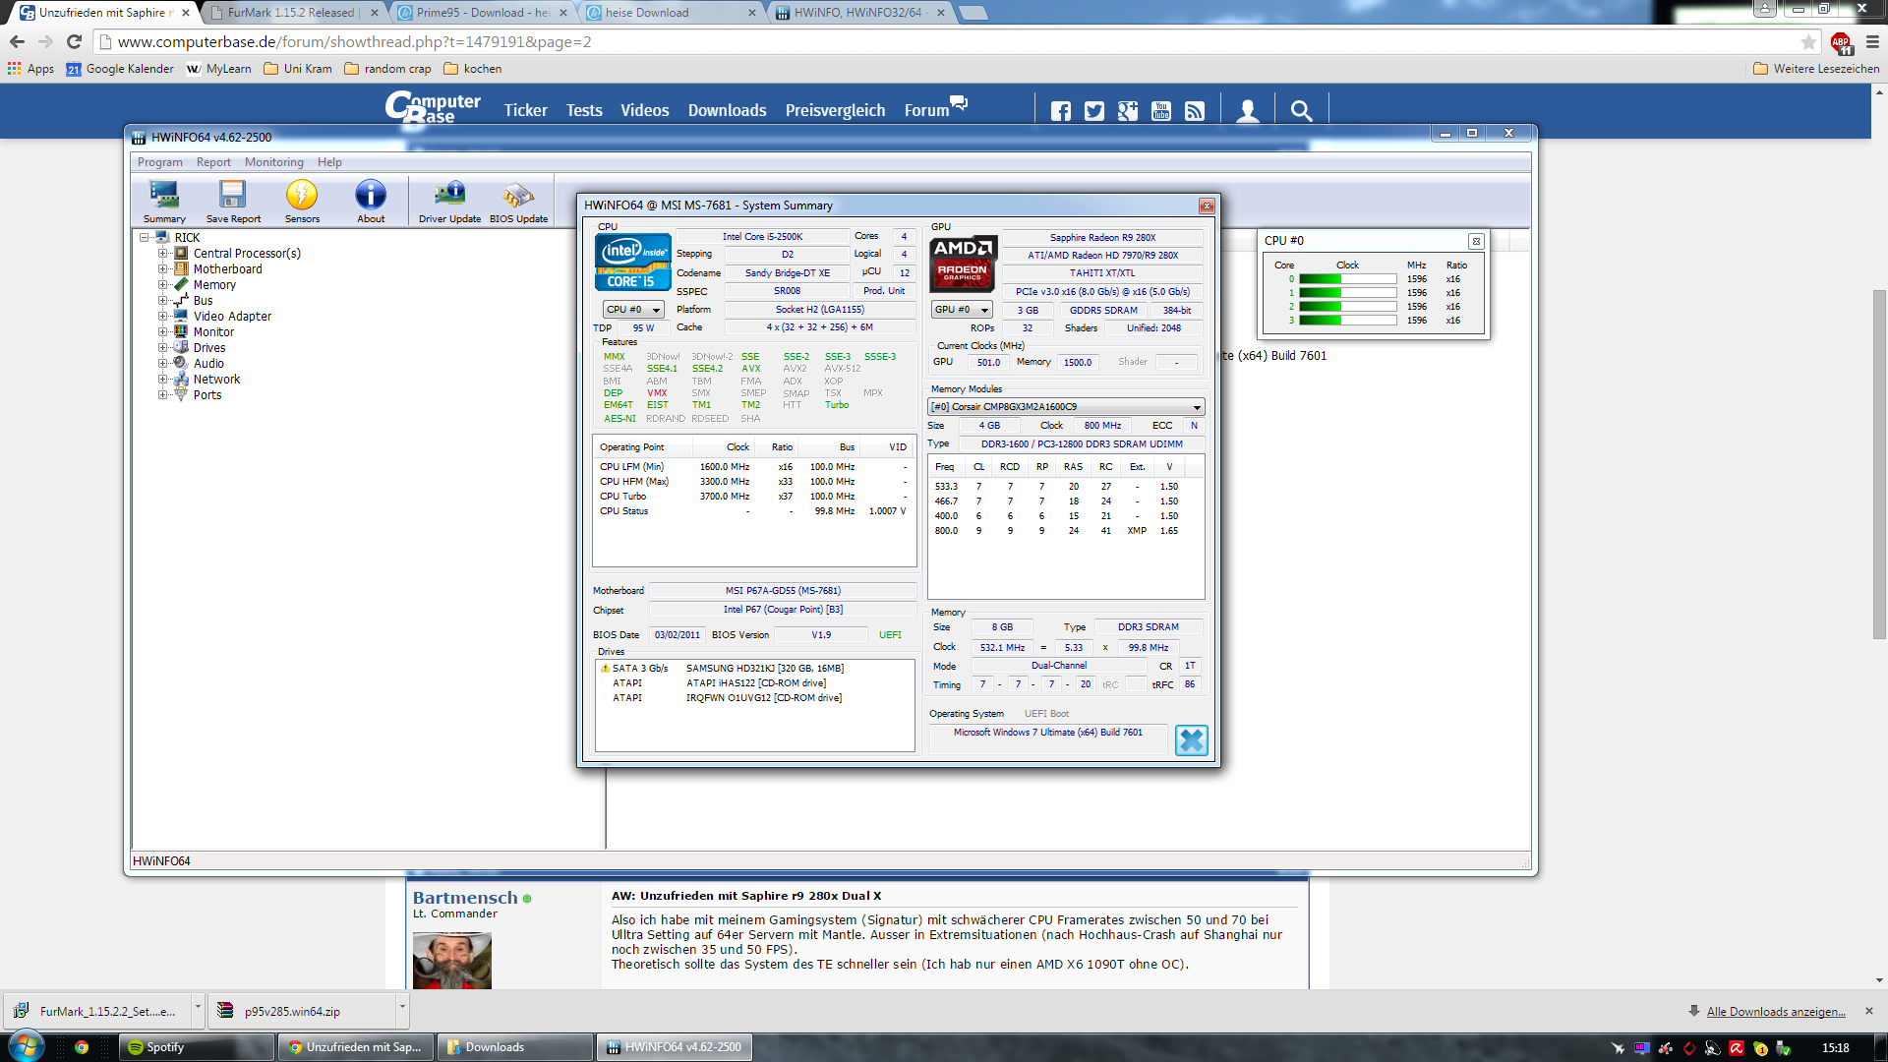The height and width of the screenshot is (1062, 1888).
Task: Click the Bartmensch avatar thumbnail
Action: point(452,959)
